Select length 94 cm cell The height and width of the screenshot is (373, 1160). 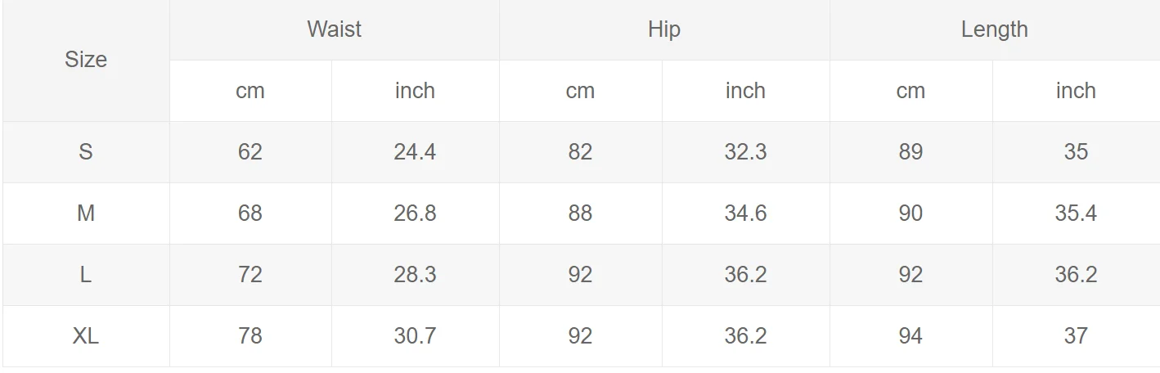click(911, 336)
